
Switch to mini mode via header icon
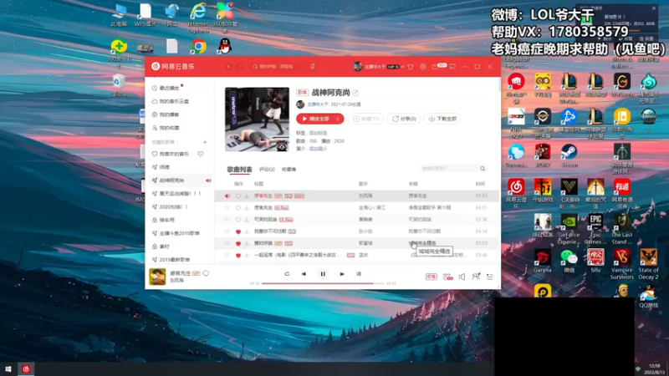452,67
